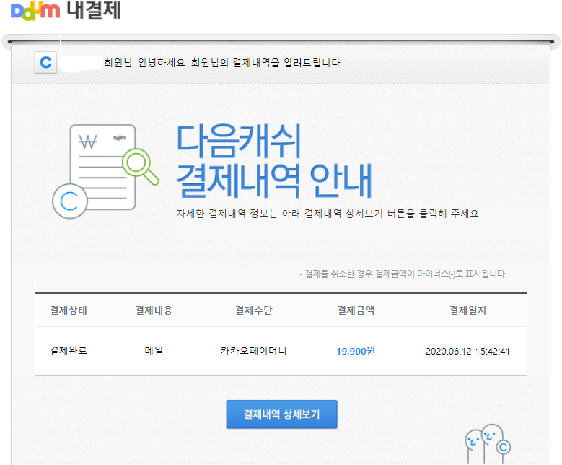Click the blue C cash icon

[45, 62]
